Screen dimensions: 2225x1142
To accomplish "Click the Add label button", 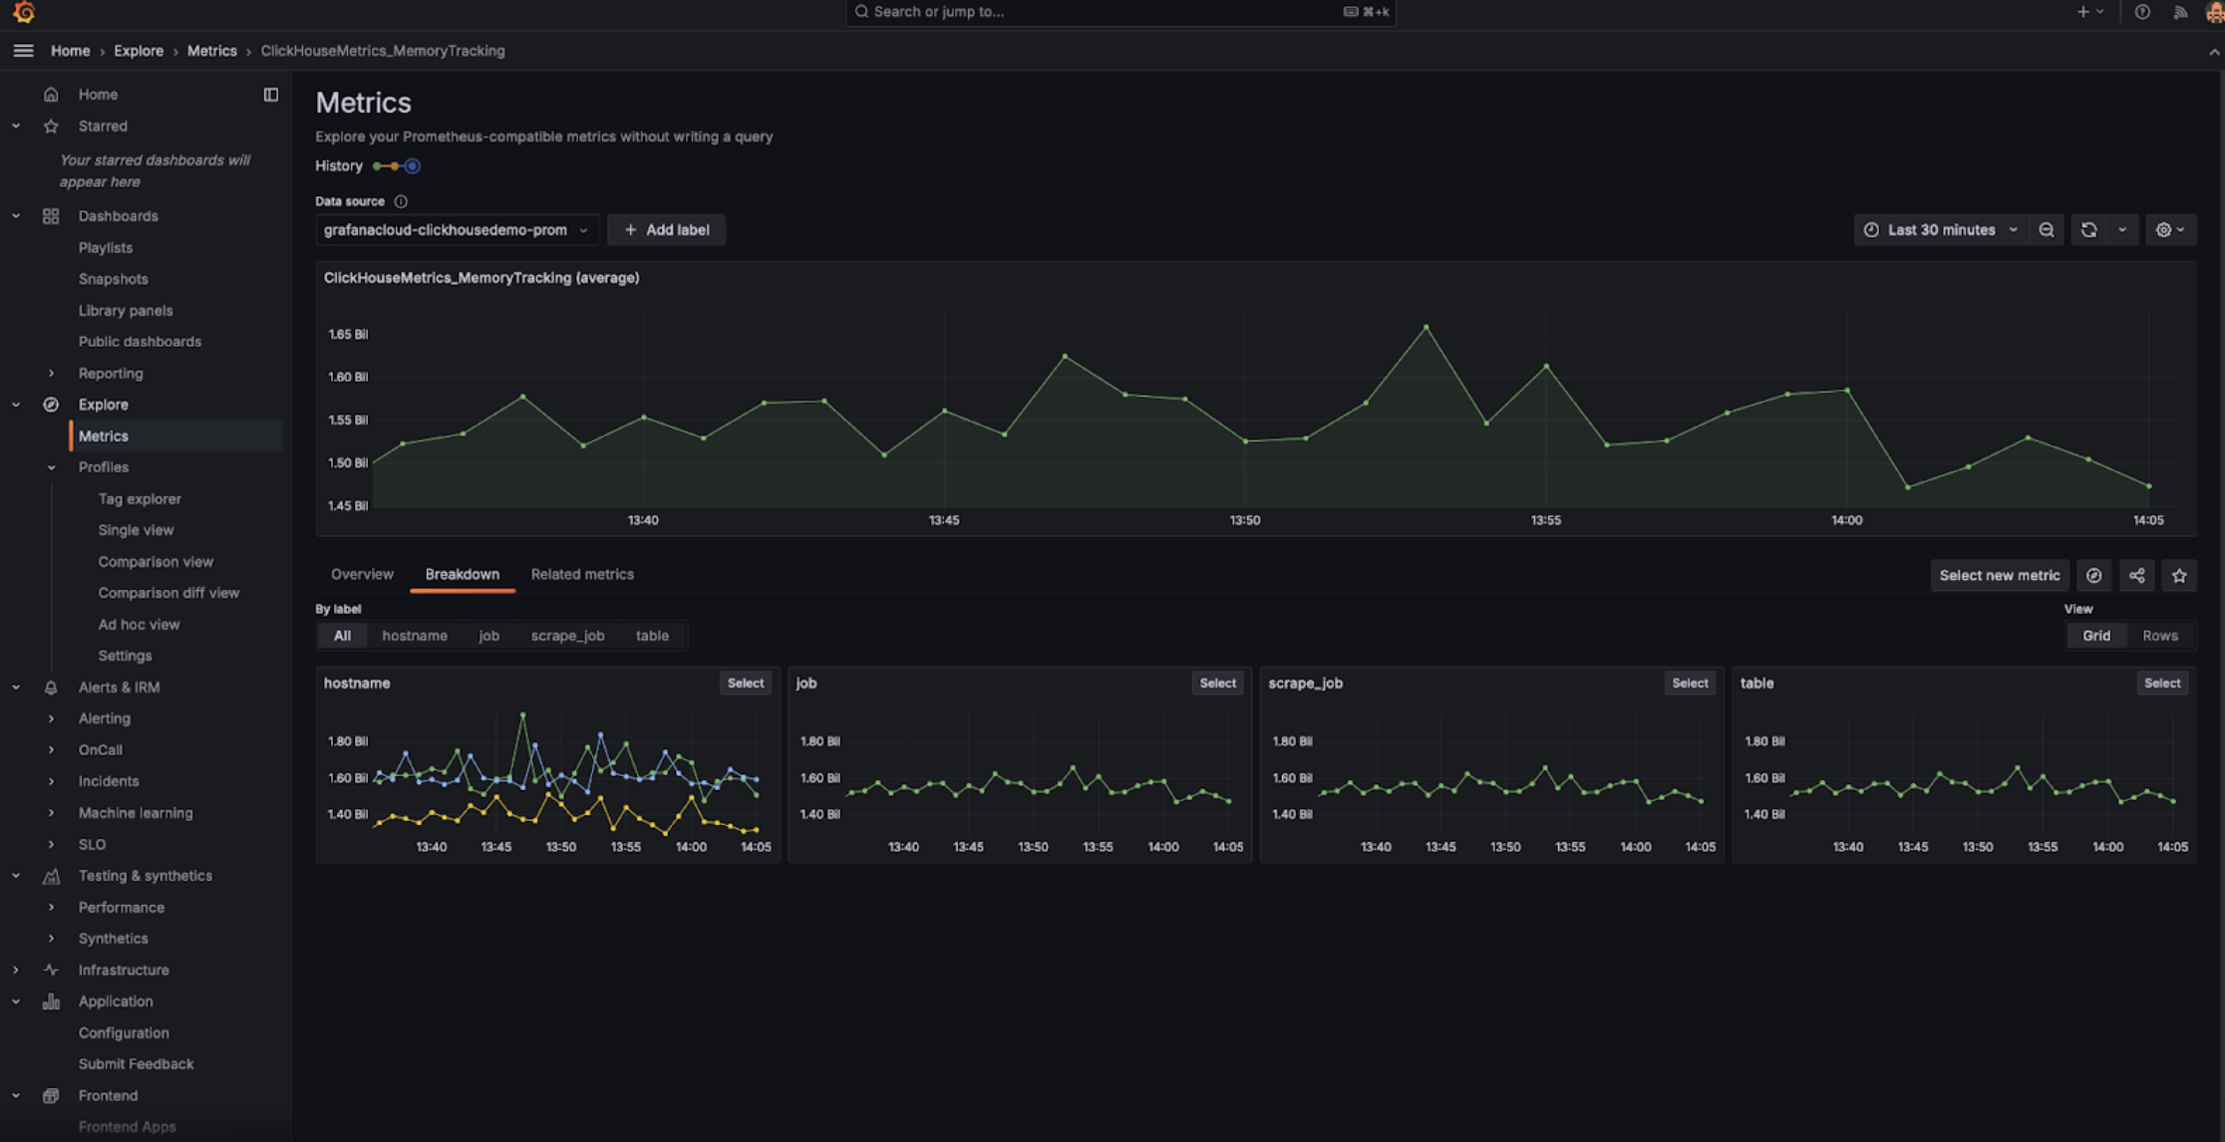I will click(x=666, y=228).
